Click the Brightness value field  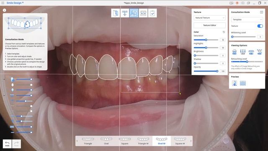point(223,56)
